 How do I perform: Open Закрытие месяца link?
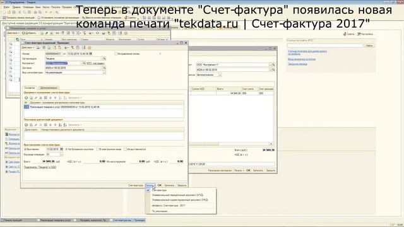tap(297, 64)
